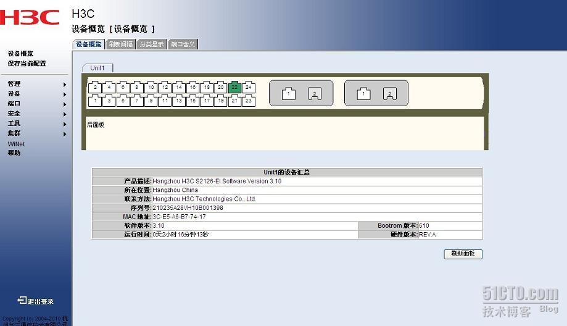Click port 19 icon on the switch panel
Screen dimensions: 567x326
(221, 101)
